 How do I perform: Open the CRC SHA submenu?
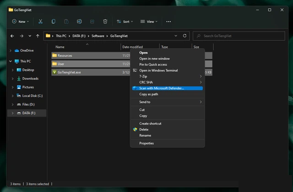[168, 82]
